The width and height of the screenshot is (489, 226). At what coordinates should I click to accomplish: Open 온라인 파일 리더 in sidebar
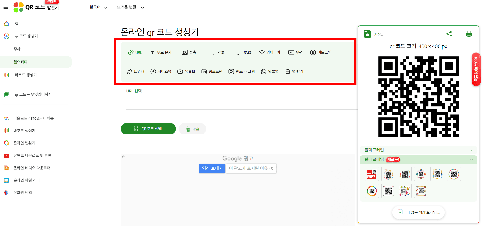click(x=27, y=180)
